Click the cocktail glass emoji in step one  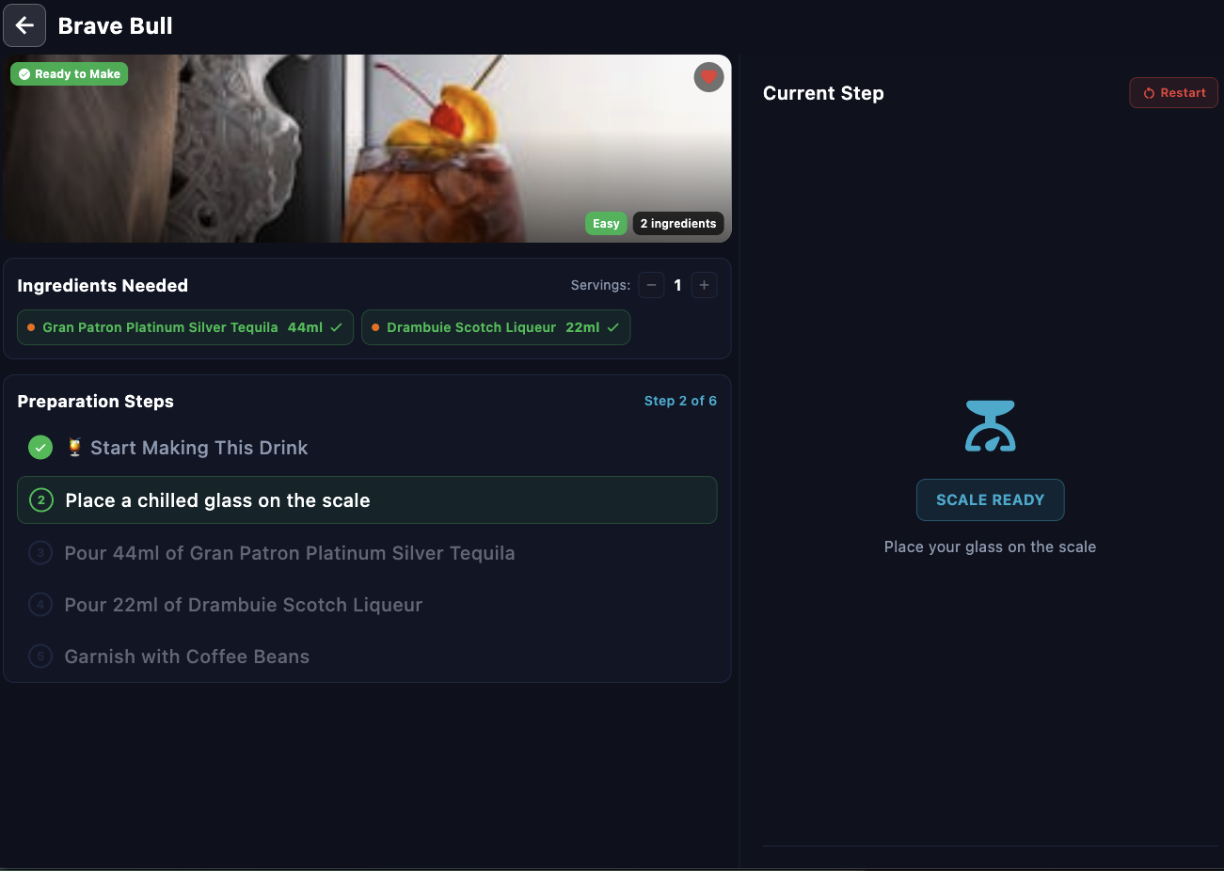coord(75,448)
